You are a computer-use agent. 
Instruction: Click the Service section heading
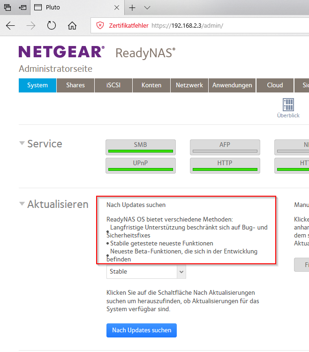click(45, 144)
